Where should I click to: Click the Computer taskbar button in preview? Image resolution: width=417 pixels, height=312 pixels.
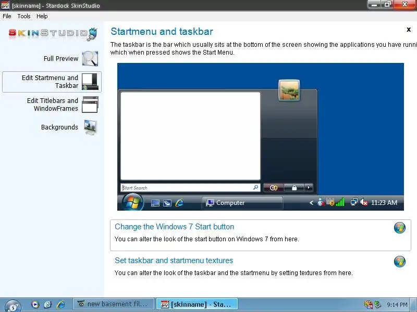242,203
